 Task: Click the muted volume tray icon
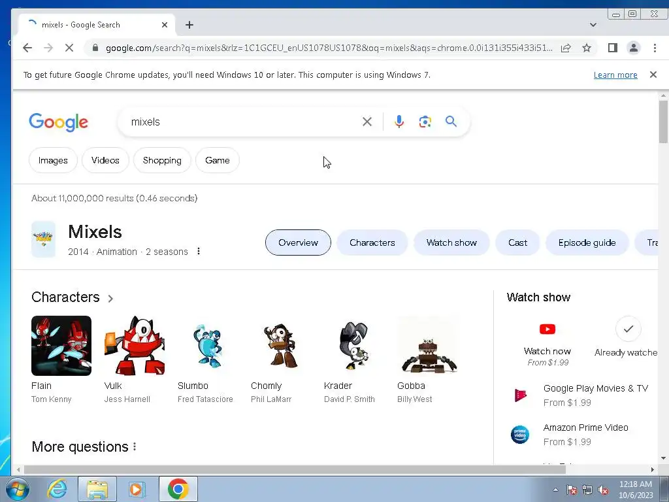(603, 490)
